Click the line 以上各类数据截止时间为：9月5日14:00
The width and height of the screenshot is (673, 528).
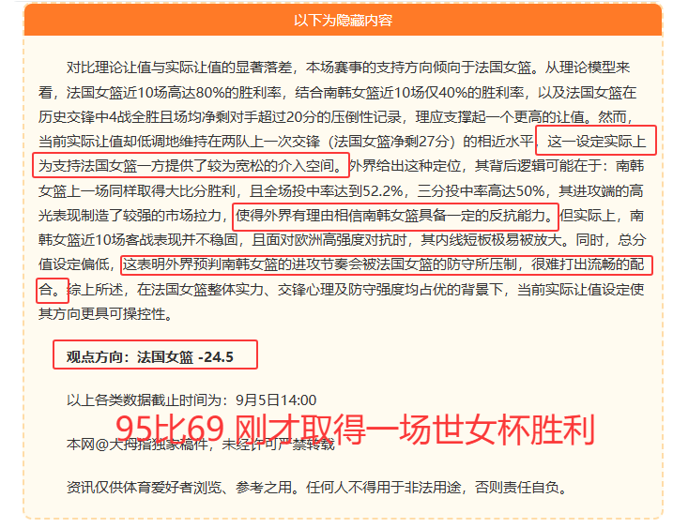191,400
